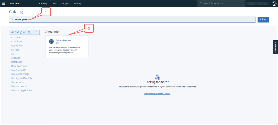Select the Security and Identity category
This screenshot has height=125, width=278.
[x=22, y=78]
